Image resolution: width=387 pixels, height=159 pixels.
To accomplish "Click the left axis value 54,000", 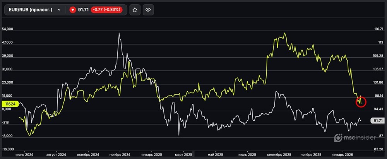I will tap(7, 29).
